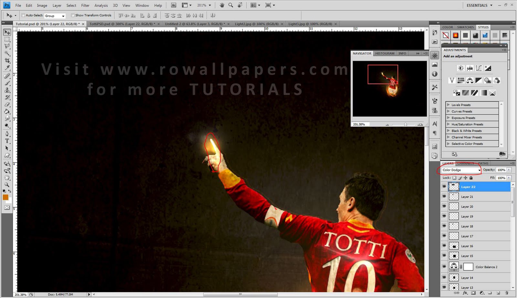Select the Polygonal Lasso tool
Screen dimensions: 517x298
(7, 47)
